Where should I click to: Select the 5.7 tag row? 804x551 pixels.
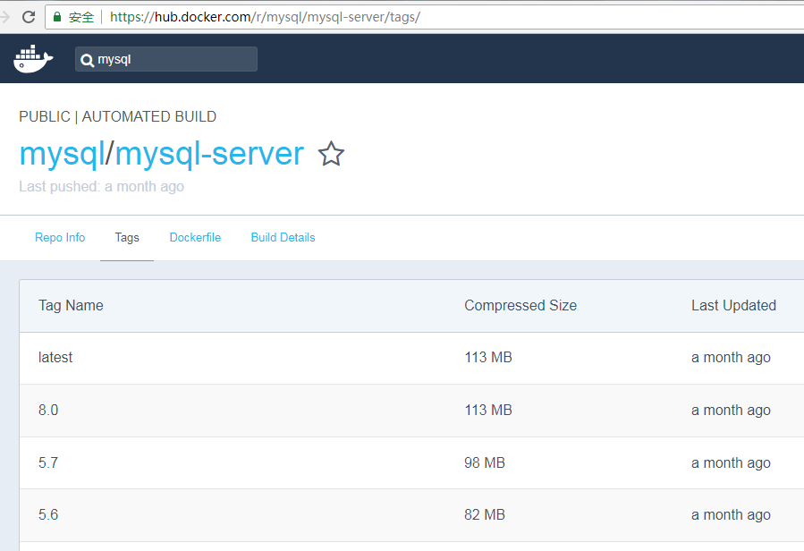[48, 462]
